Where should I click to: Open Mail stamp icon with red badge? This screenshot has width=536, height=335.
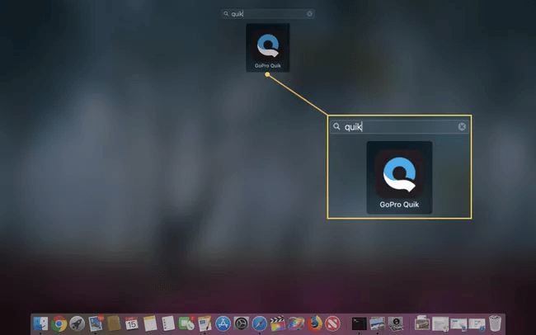pyautogui.click(x=96, y=323)
